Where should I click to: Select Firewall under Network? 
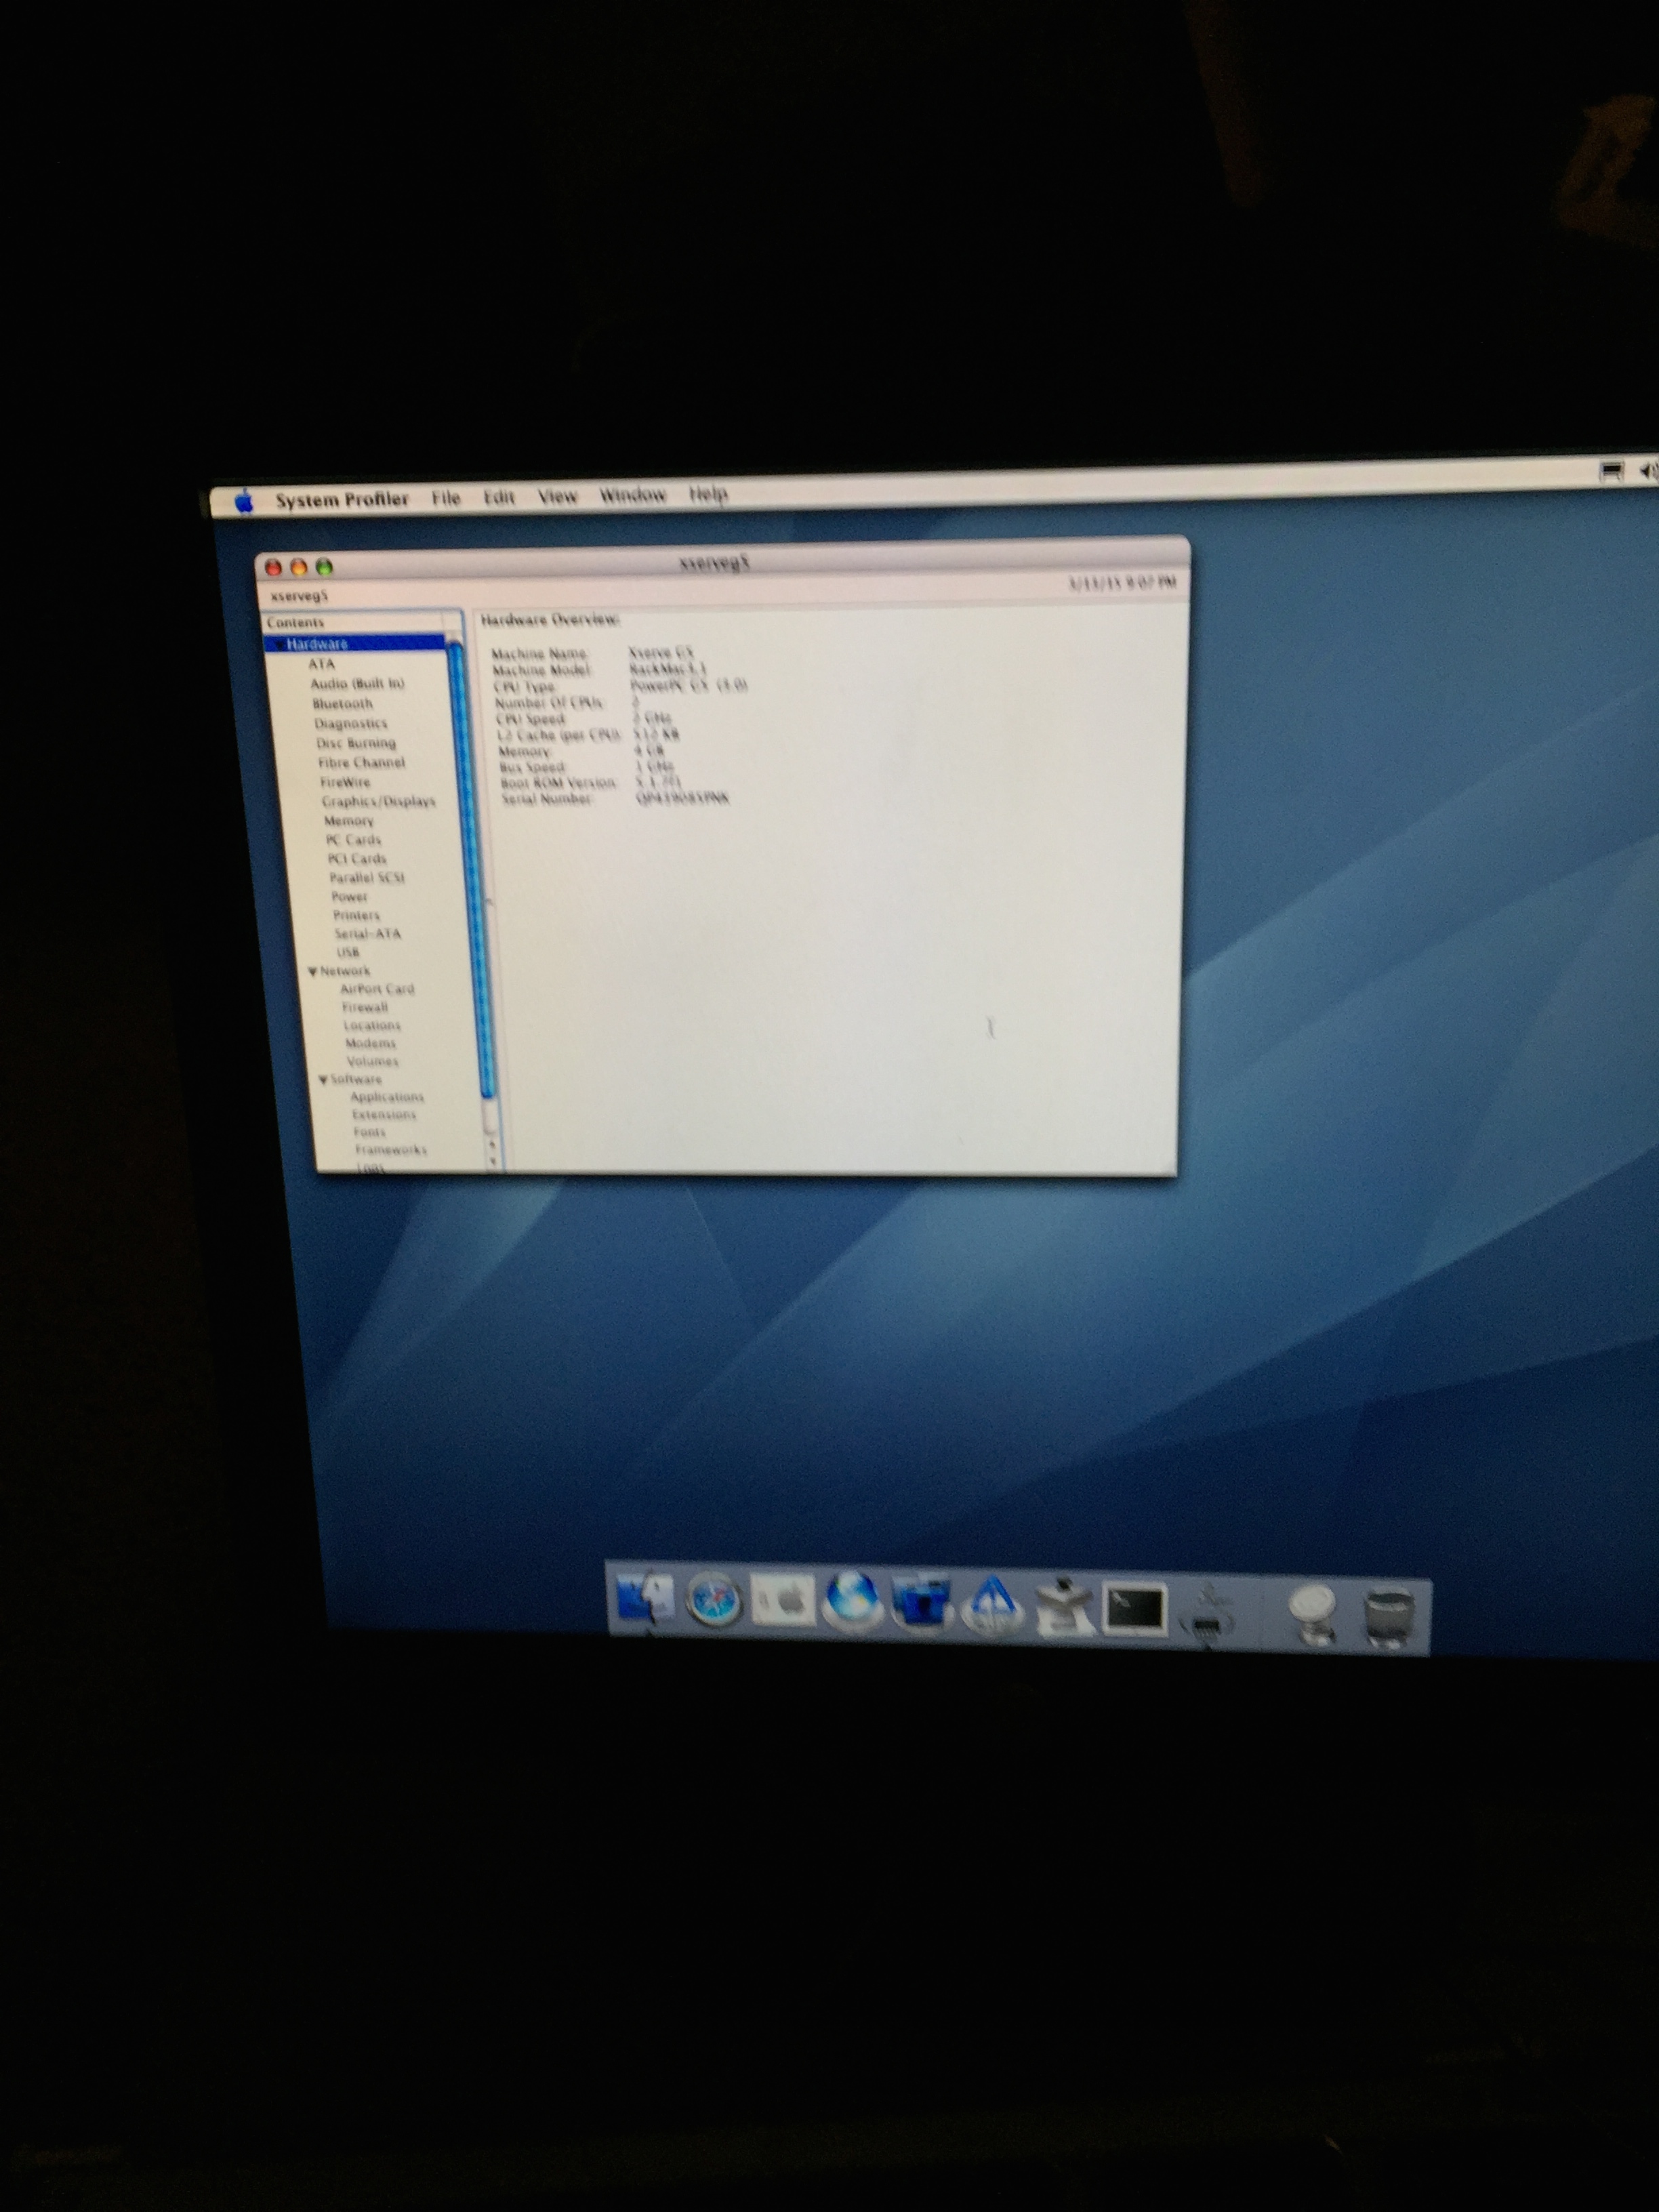(365, 1007)
